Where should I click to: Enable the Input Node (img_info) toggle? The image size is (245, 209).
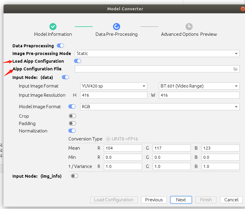pos(75,176)
